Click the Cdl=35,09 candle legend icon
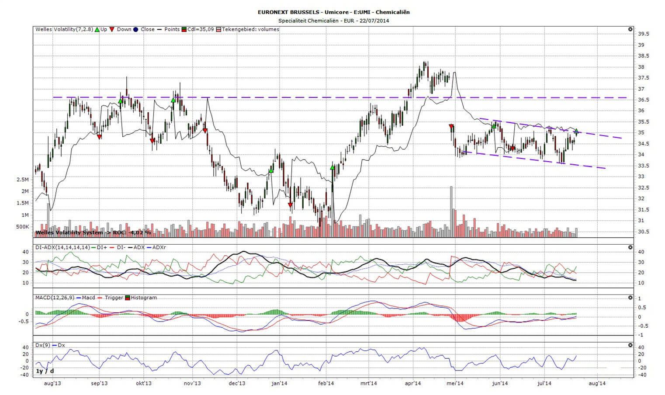This screenshot has width=665, height=395. pyautogui.click(x=184, y=30)
